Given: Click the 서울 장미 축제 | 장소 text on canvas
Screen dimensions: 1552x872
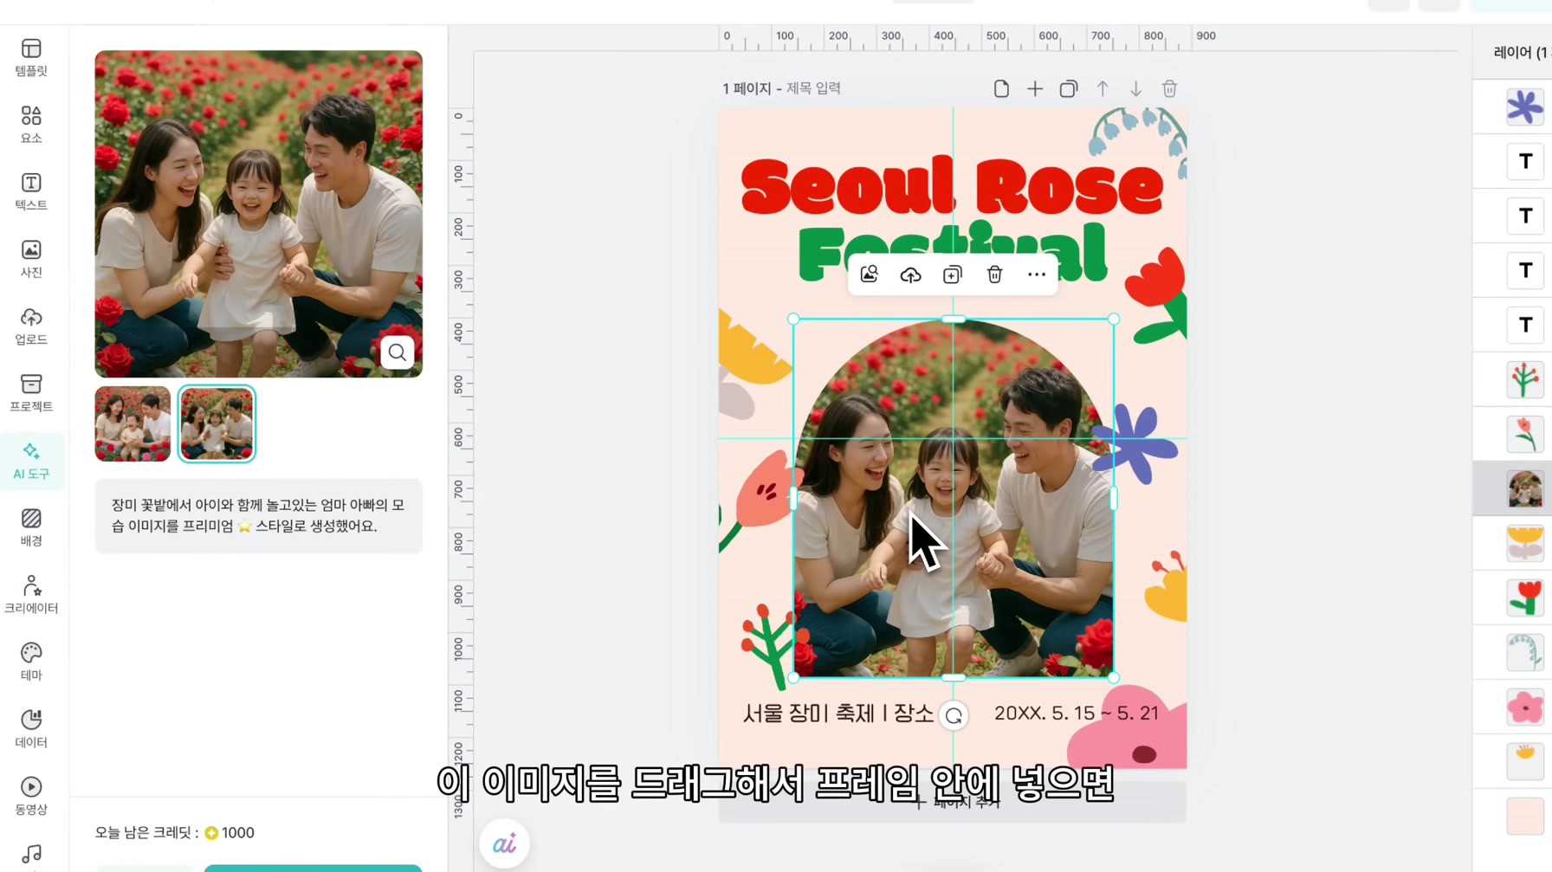Looking at the screenshot, I should tap(837, 714).
